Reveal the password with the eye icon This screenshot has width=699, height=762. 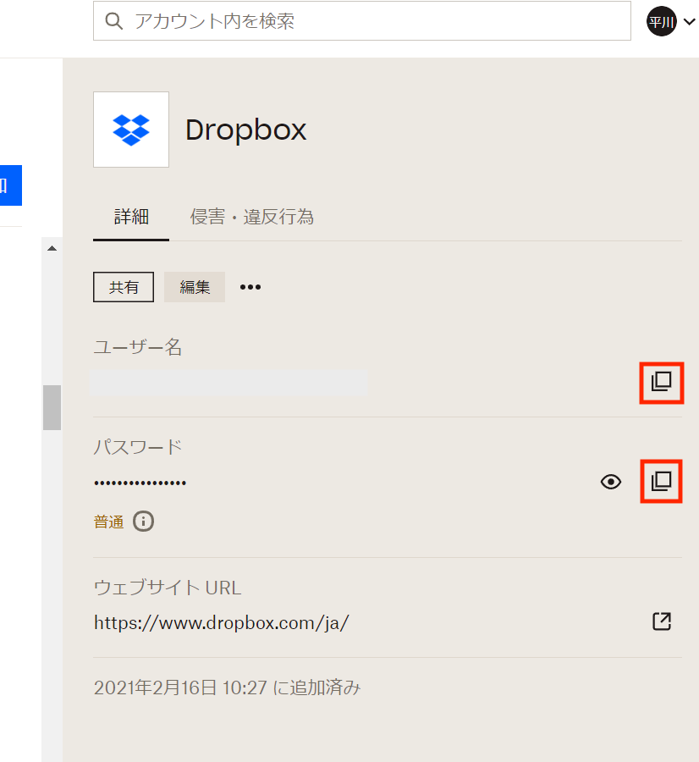click(x=611, y=482)
